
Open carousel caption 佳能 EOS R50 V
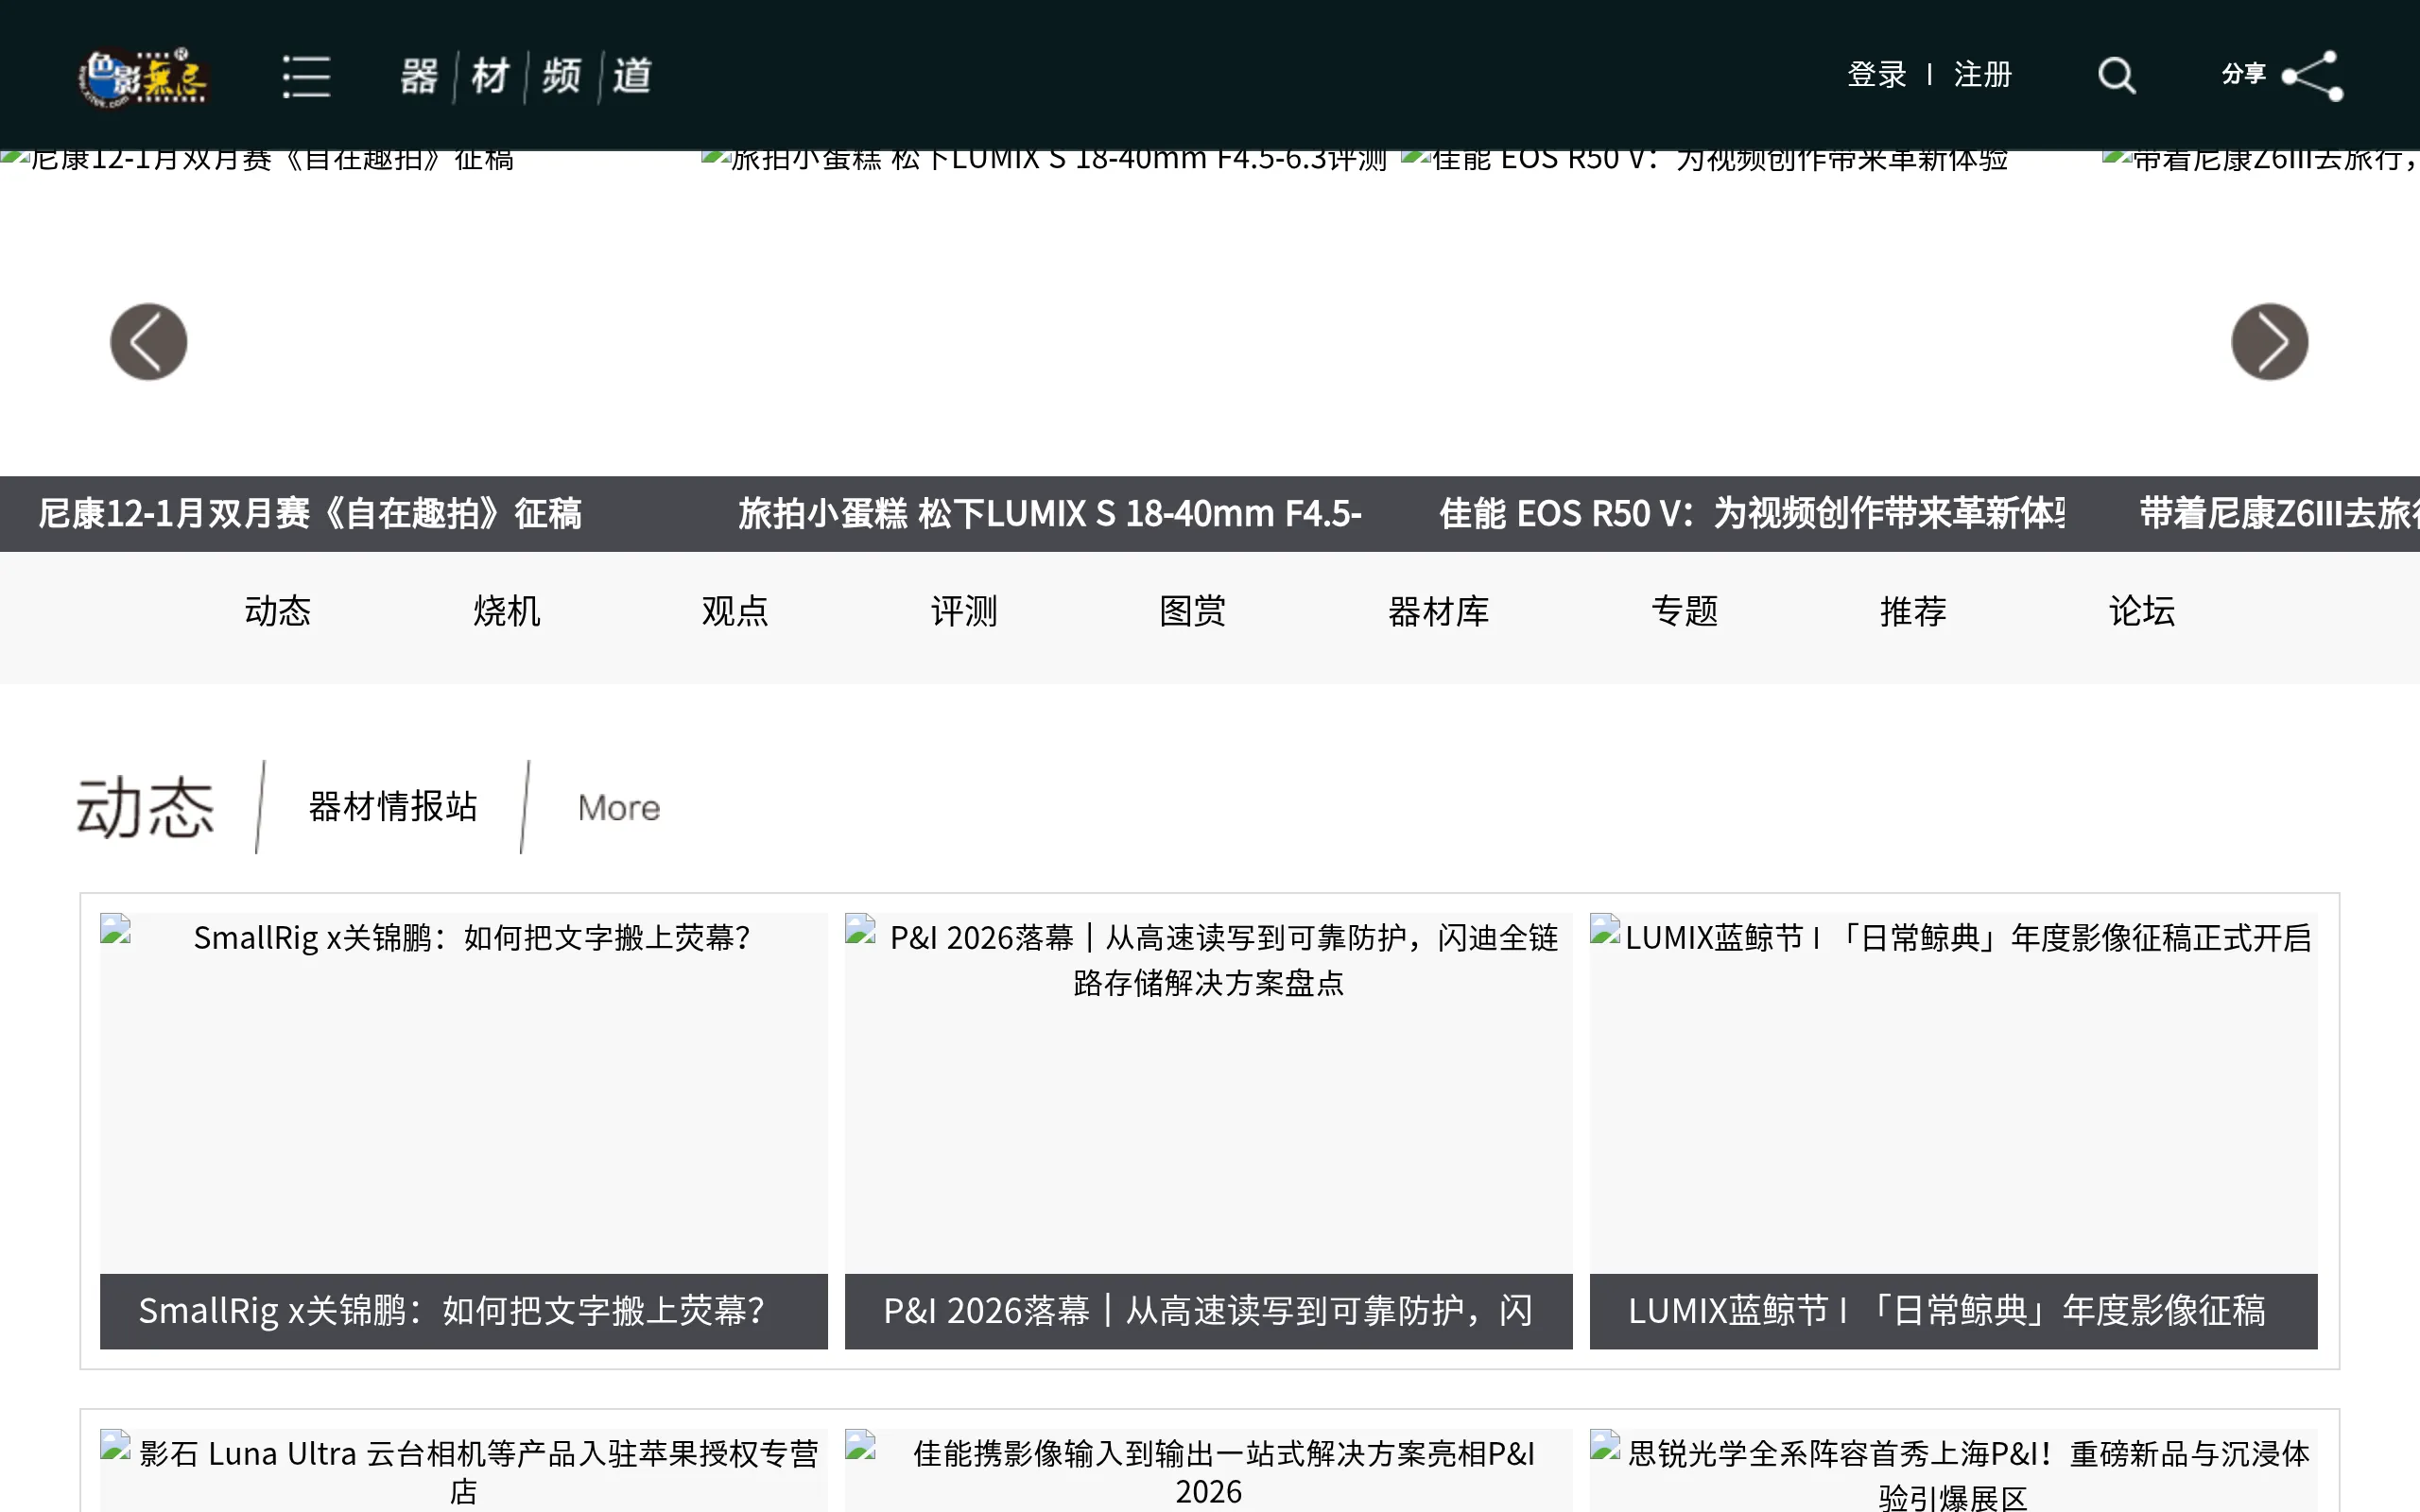pyautogui.click(x=1751, y=514)
